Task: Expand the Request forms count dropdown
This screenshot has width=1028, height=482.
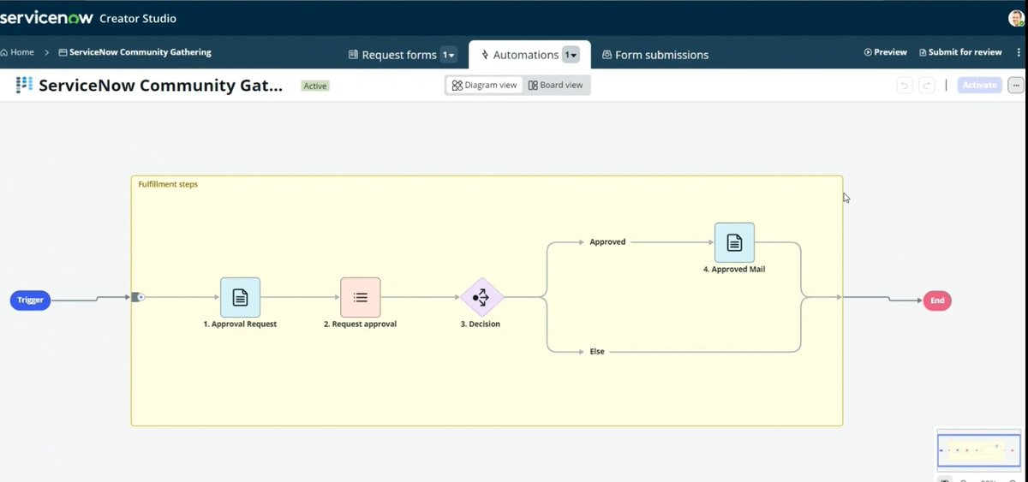Action: click(x=449, y=55)
